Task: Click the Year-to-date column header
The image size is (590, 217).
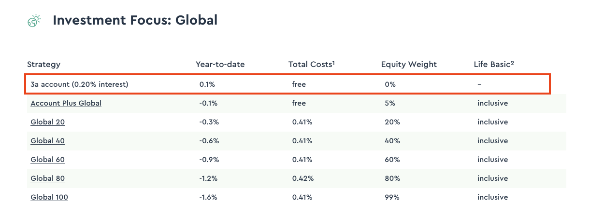Action: [x=220, y=65]
